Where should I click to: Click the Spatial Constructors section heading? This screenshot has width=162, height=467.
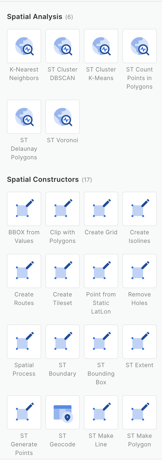click(43, 180)
